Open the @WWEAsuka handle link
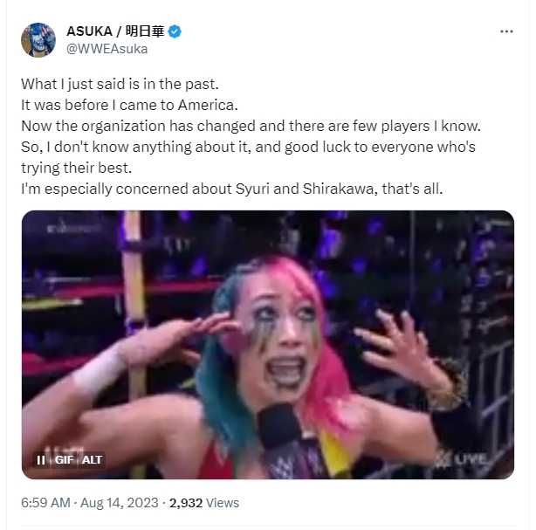536x530 pixels. (x=107, y=49)
